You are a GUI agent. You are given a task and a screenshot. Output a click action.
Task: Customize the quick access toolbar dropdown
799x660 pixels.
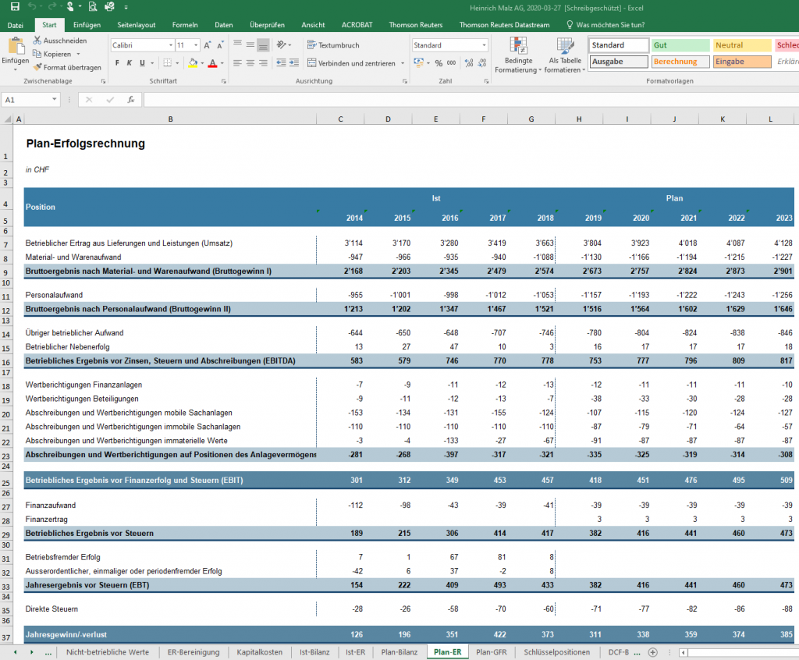tap(126, 7)
